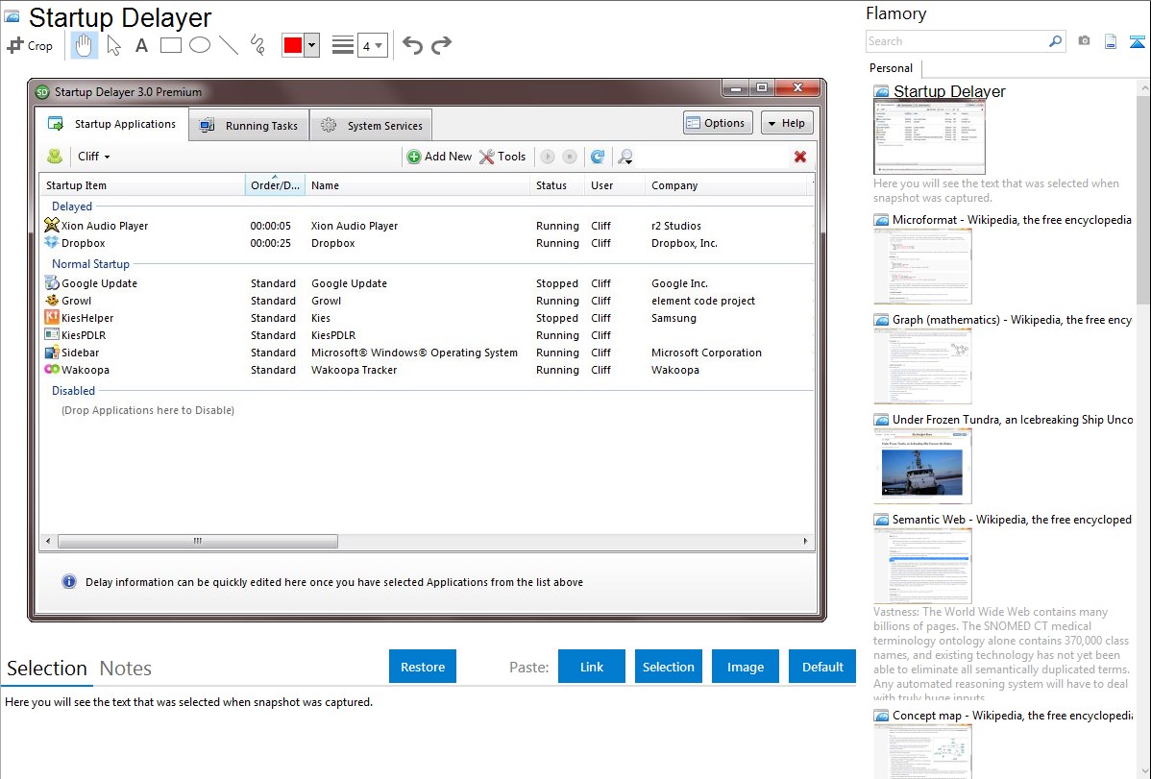Open the Microformat Wikipedia snapshot title
Screen dimensions: 1151x779
pos(1012,220)
